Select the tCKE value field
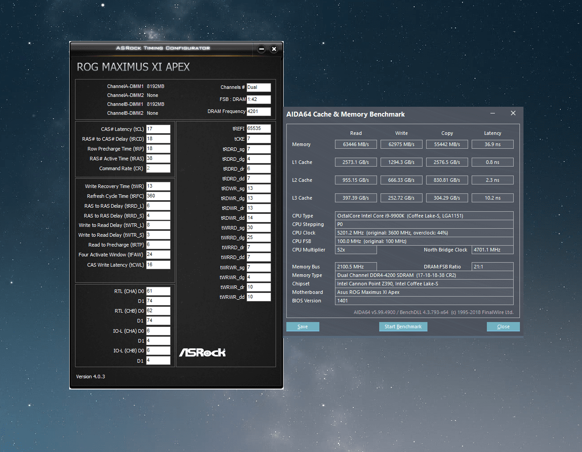 click(259, 139)
